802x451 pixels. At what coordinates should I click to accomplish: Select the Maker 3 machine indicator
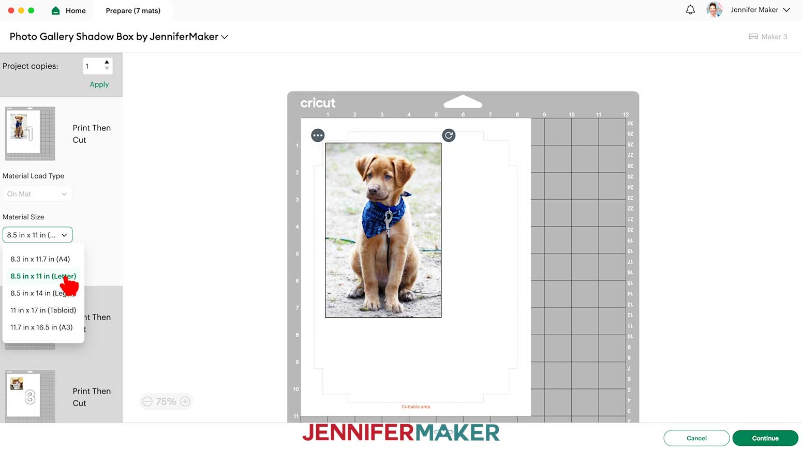point(768,37)
